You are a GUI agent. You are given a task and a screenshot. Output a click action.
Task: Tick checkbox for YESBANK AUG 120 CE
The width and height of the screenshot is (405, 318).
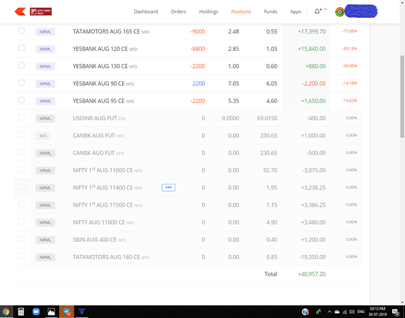(x=22, y=48)
